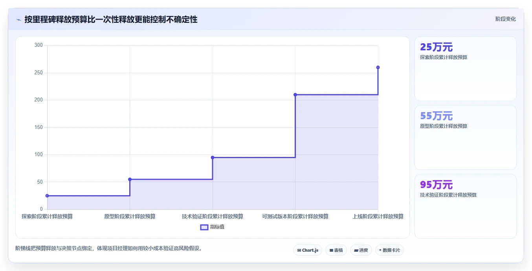Click the data point at value 55
This screenshot has height=271, width=532.
[x=130, y=179]
